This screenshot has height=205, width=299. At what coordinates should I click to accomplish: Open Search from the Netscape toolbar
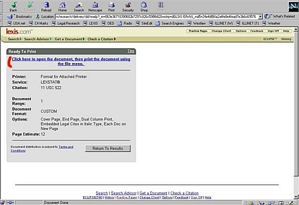click(79, 6)
